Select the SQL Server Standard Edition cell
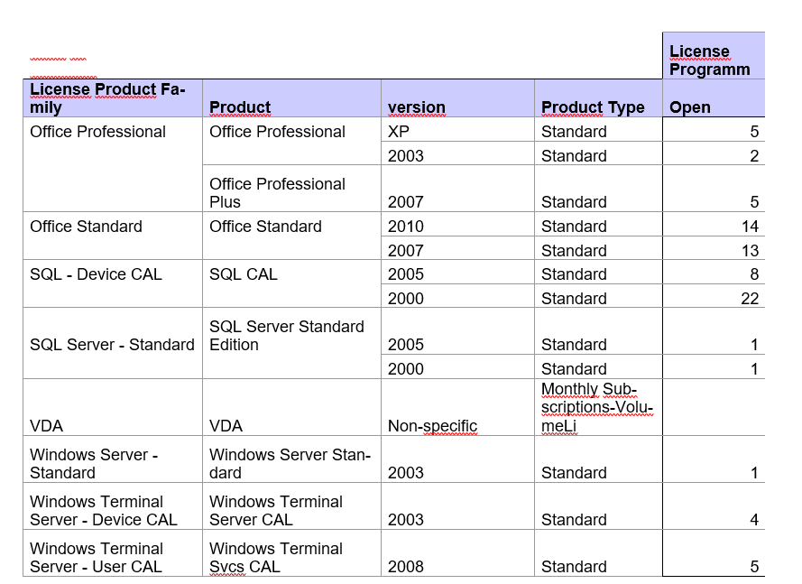The image size is (802, 584). coord(291,343)
